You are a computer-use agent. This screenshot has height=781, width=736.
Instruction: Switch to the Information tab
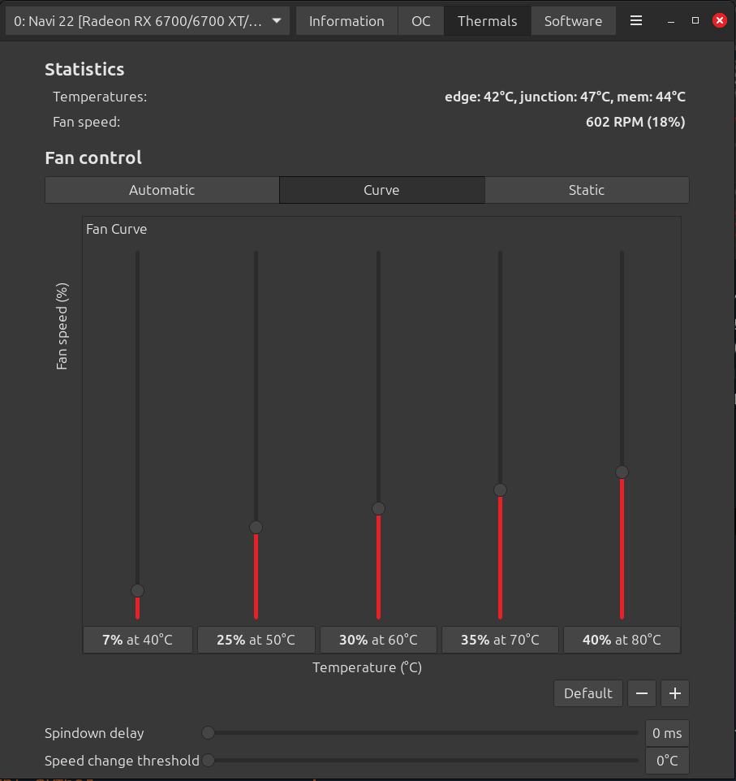pos(346,21)
